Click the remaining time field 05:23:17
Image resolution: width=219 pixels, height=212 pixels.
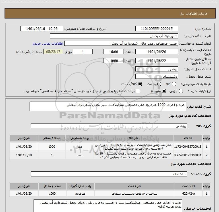point(53,52)
